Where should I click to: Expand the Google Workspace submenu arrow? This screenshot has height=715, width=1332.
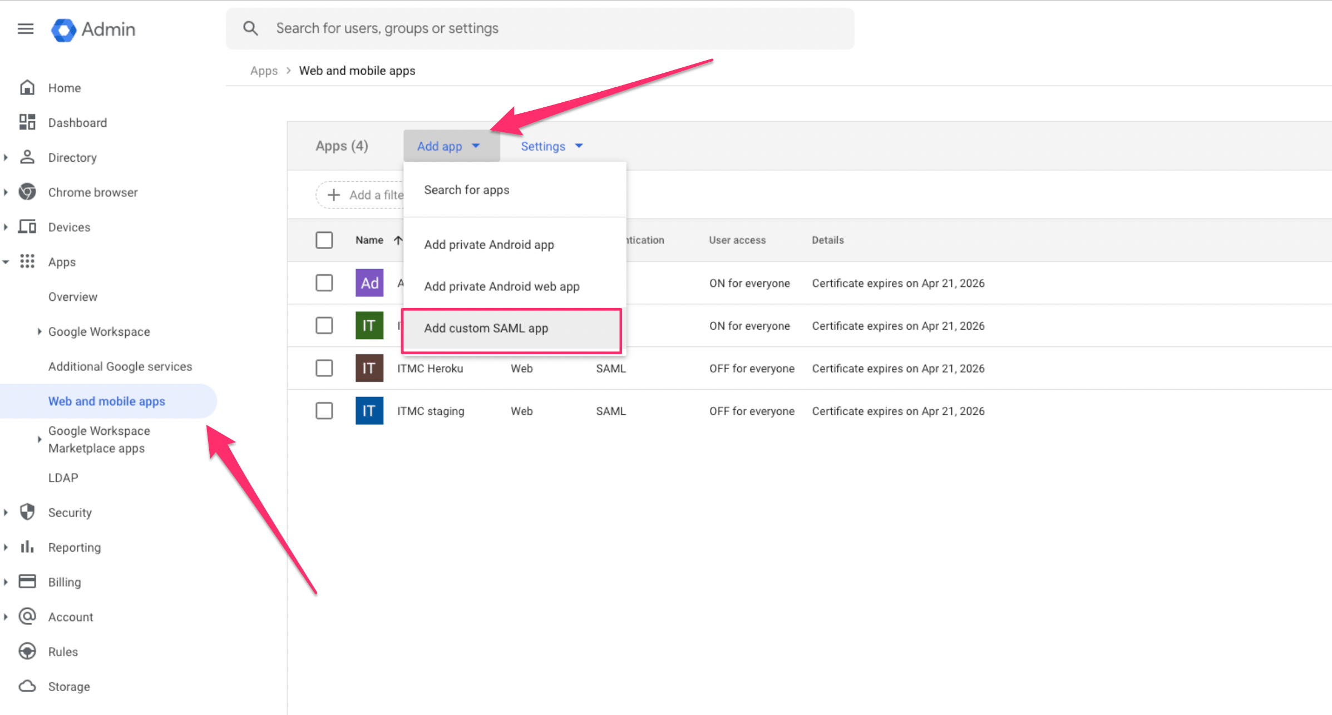coord(39,331)
